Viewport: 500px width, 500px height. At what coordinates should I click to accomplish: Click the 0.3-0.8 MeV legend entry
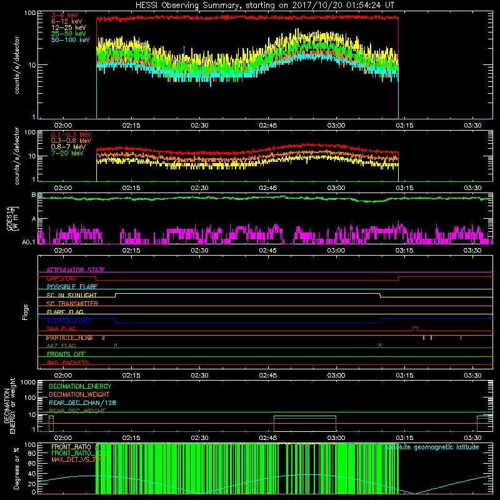click(71, 141)
